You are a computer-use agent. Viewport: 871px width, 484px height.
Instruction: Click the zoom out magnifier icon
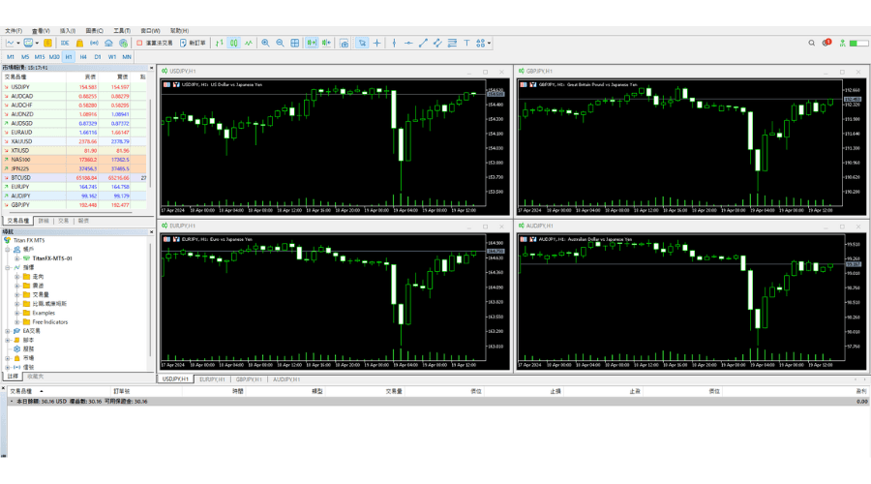[280, 43]
